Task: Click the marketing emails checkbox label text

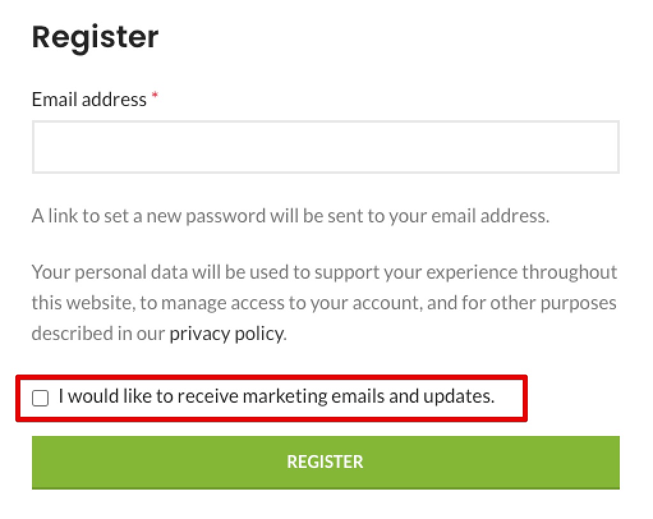Action: coord(276,397)
